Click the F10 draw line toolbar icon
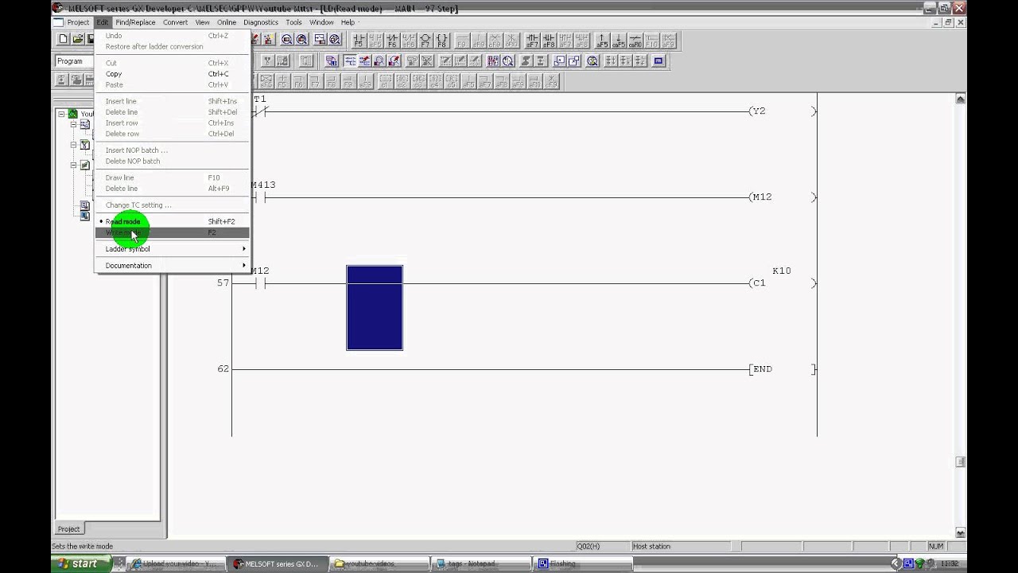1018x573 pixels. tap(652, 40)
